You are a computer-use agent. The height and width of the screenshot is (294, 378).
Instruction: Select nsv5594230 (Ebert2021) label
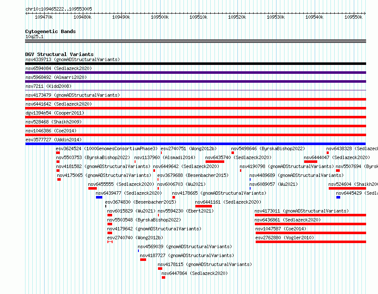coord(186,211)
